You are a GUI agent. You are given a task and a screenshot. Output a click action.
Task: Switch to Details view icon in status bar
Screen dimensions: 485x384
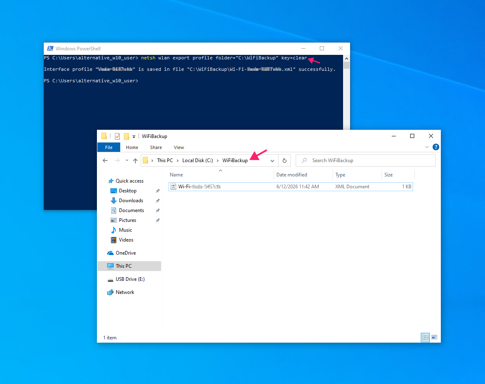point(426,337)
